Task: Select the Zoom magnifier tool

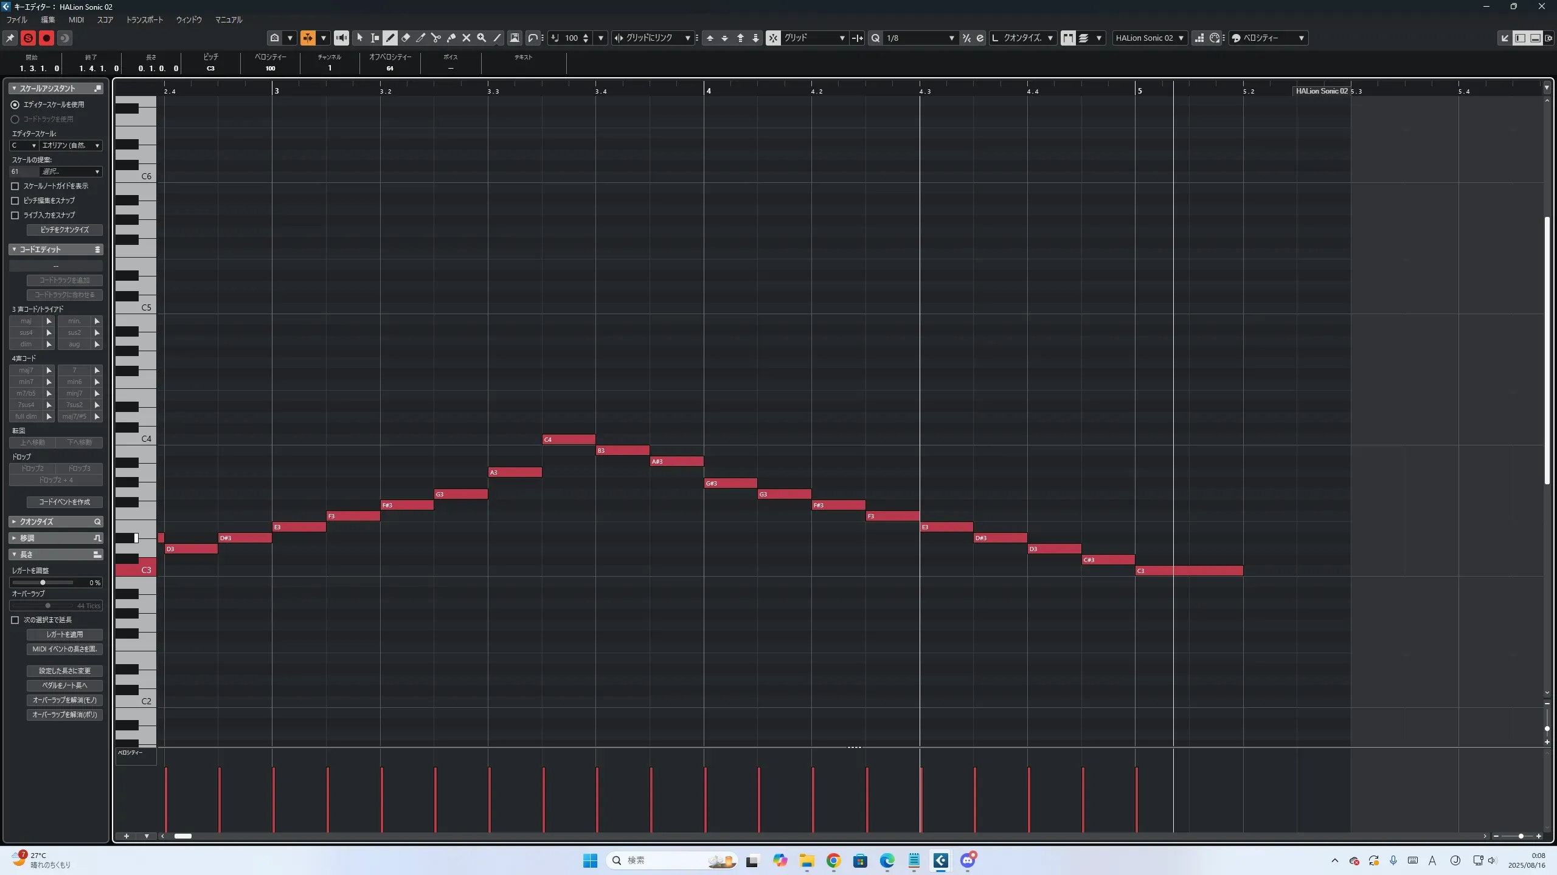Action: coord(482,38)
